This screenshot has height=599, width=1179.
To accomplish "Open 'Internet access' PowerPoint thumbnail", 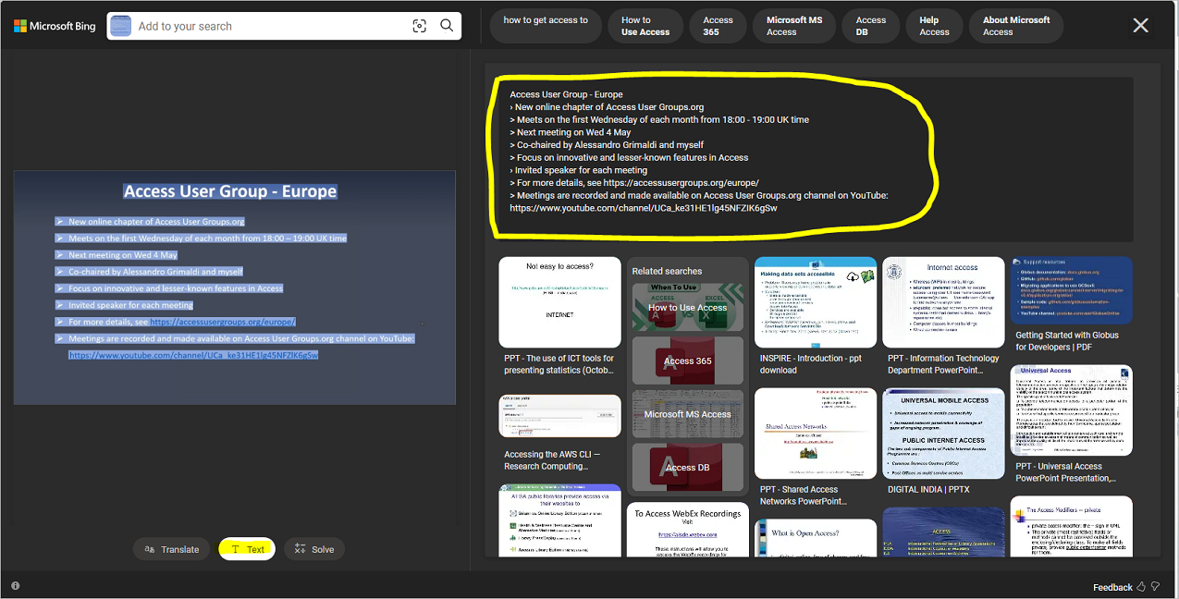I will tap(943, 302).
